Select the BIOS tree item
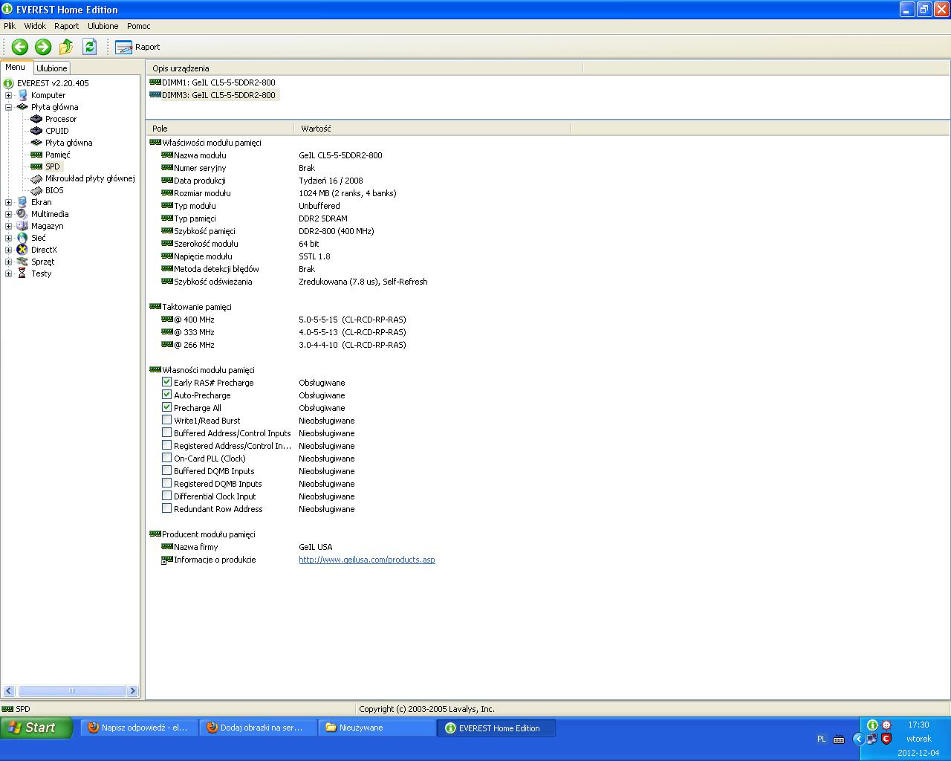This screenshot has width=951, height=761. 54,190
